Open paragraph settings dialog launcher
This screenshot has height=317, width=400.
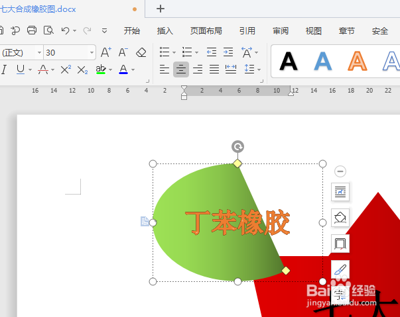click(261, 81)
